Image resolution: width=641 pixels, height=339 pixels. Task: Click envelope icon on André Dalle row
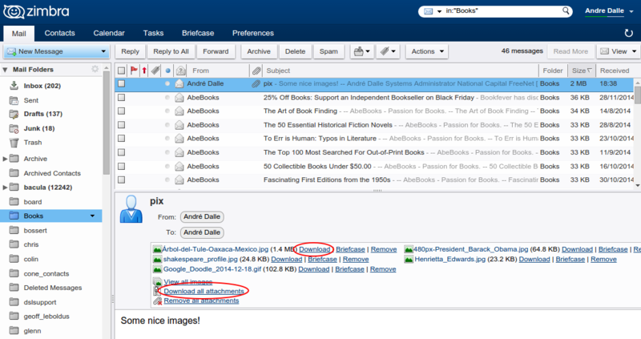(179, 84)
